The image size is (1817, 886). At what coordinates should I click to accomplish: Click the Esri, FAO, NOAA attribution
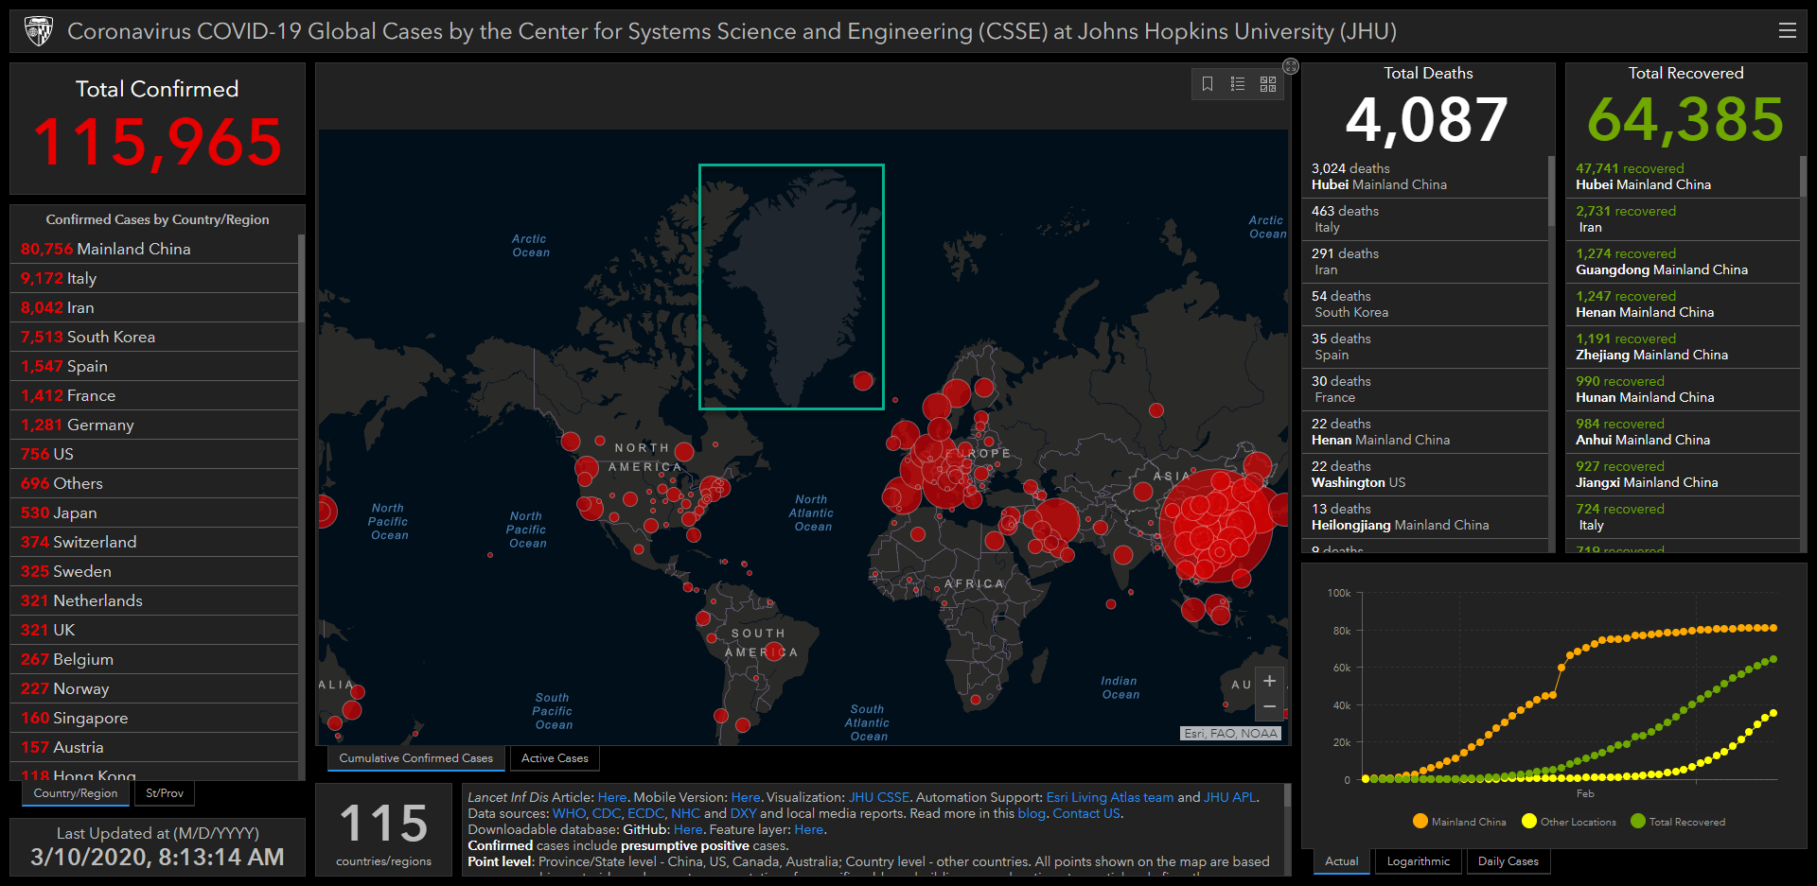point(1231,733)
